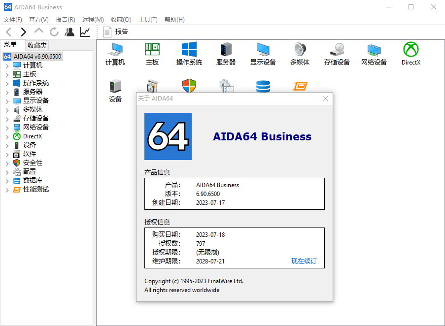The image size is (445, 326).
Task: Click the software icon partially behind the dialog
Action: click(x=152, y=86)
